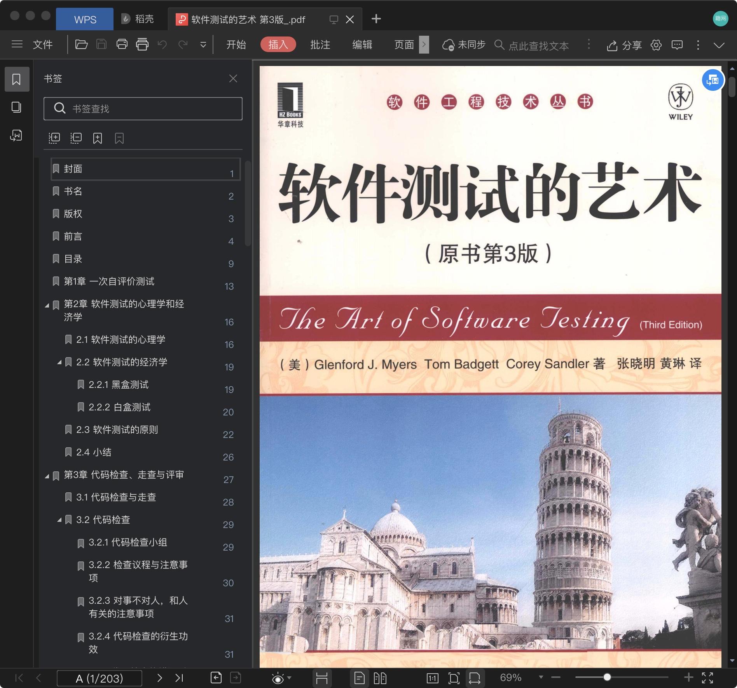737x688 pixels.
Task: Select single page view
Action: 360,678
